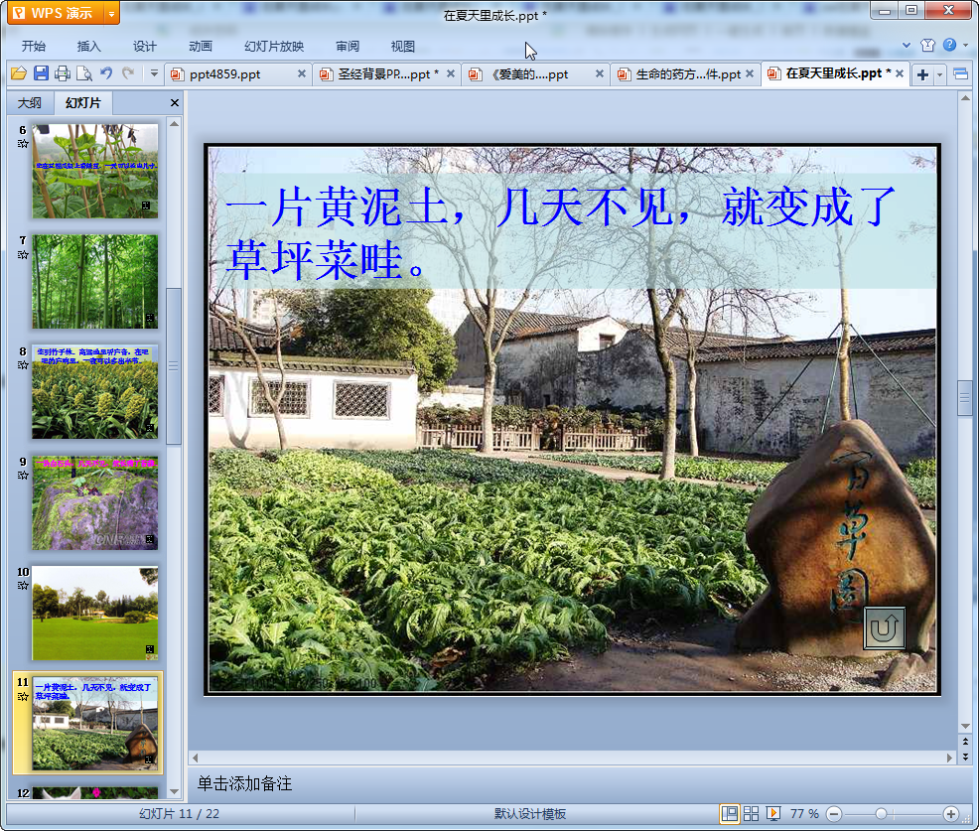Open the 设计 menu tab

pyautogui.click(x=144, y=47)
